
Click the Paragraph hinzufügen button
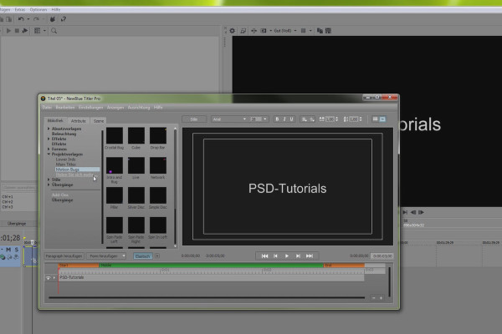point(64,256)
